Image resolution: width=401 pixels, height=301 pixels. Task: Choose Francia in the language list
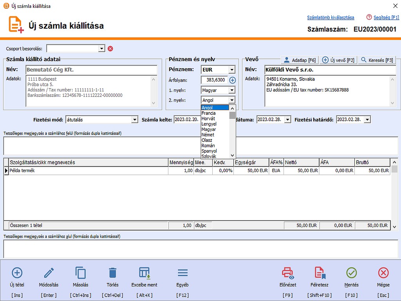click(208, 113)
